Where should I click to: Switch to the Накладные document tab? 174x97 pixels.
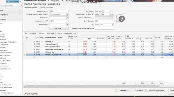pyautogui.click(x=55, y=1)
